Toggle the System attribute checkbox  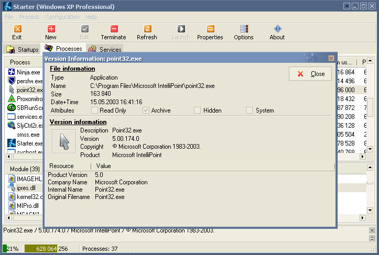point(249,110)
